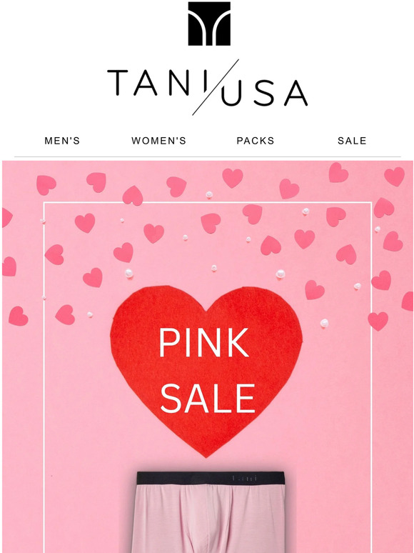Screen dimensions: 414x553
Task: View the pink boxer briefs product image
Action: click(x=211, y=512)
